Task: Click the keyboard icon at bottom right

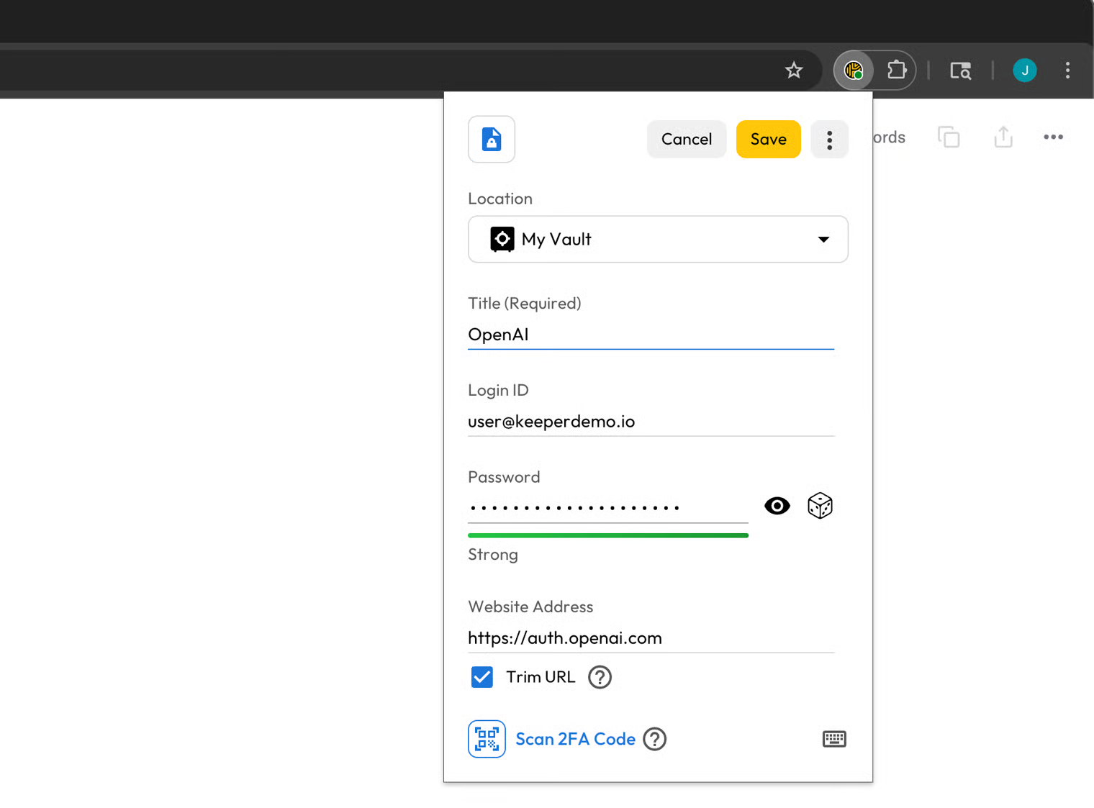Action: tap(834, 739)
